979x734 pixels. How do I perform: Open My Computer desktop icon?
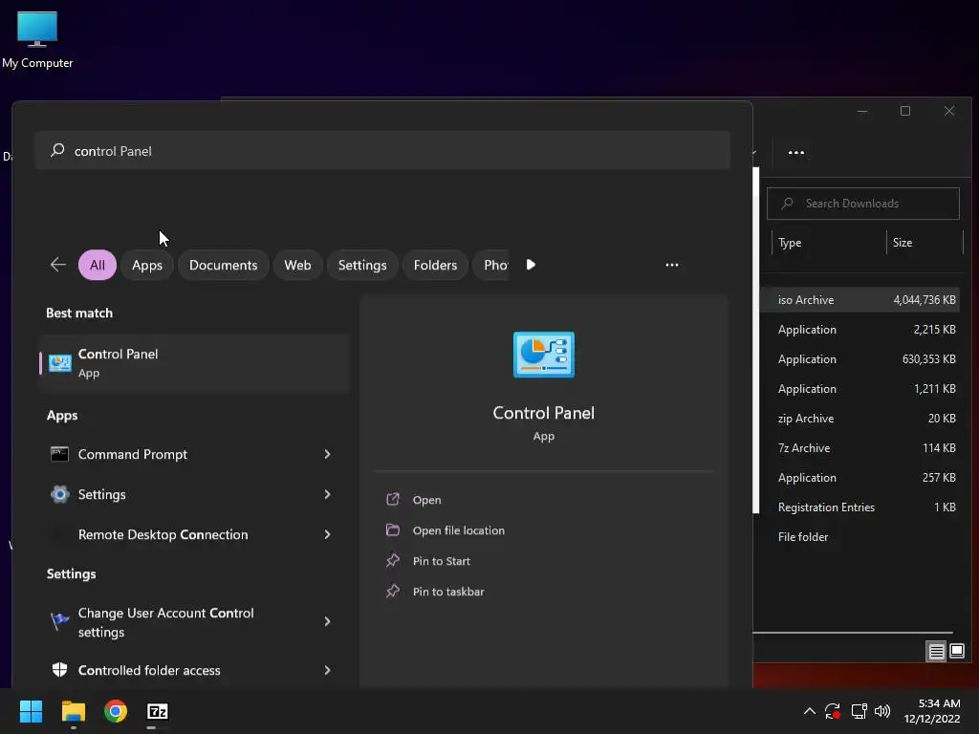click(37, 38)
